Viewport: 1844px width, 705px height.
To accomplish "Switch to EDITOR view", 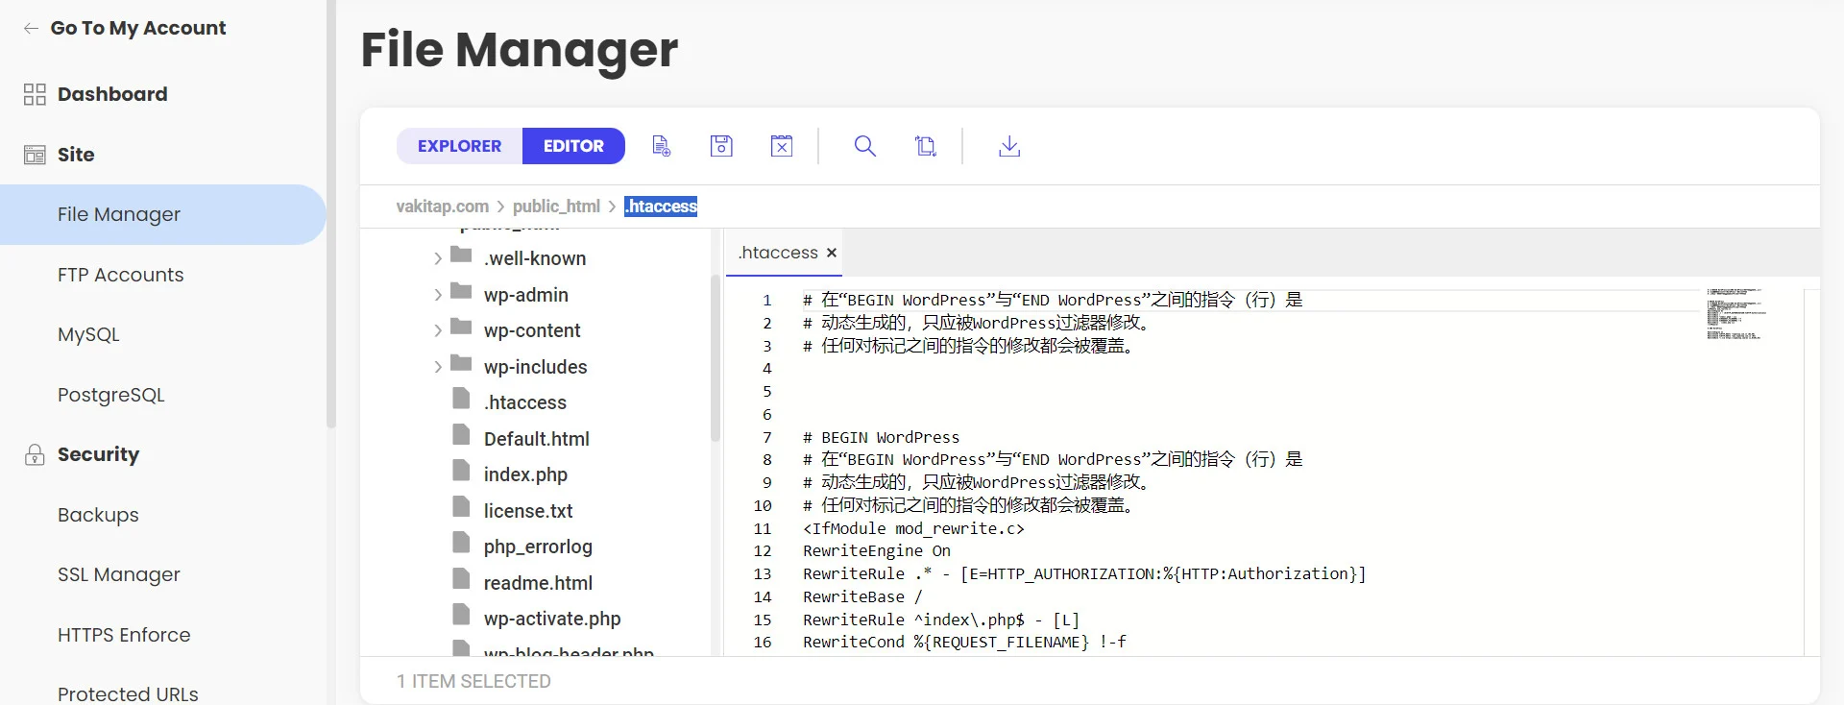I will pyautogui.click(x=573, y=146).
